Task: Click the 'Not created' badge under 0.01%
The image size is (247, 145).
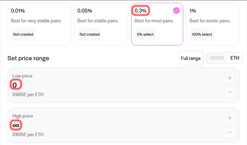Action: 23,34
